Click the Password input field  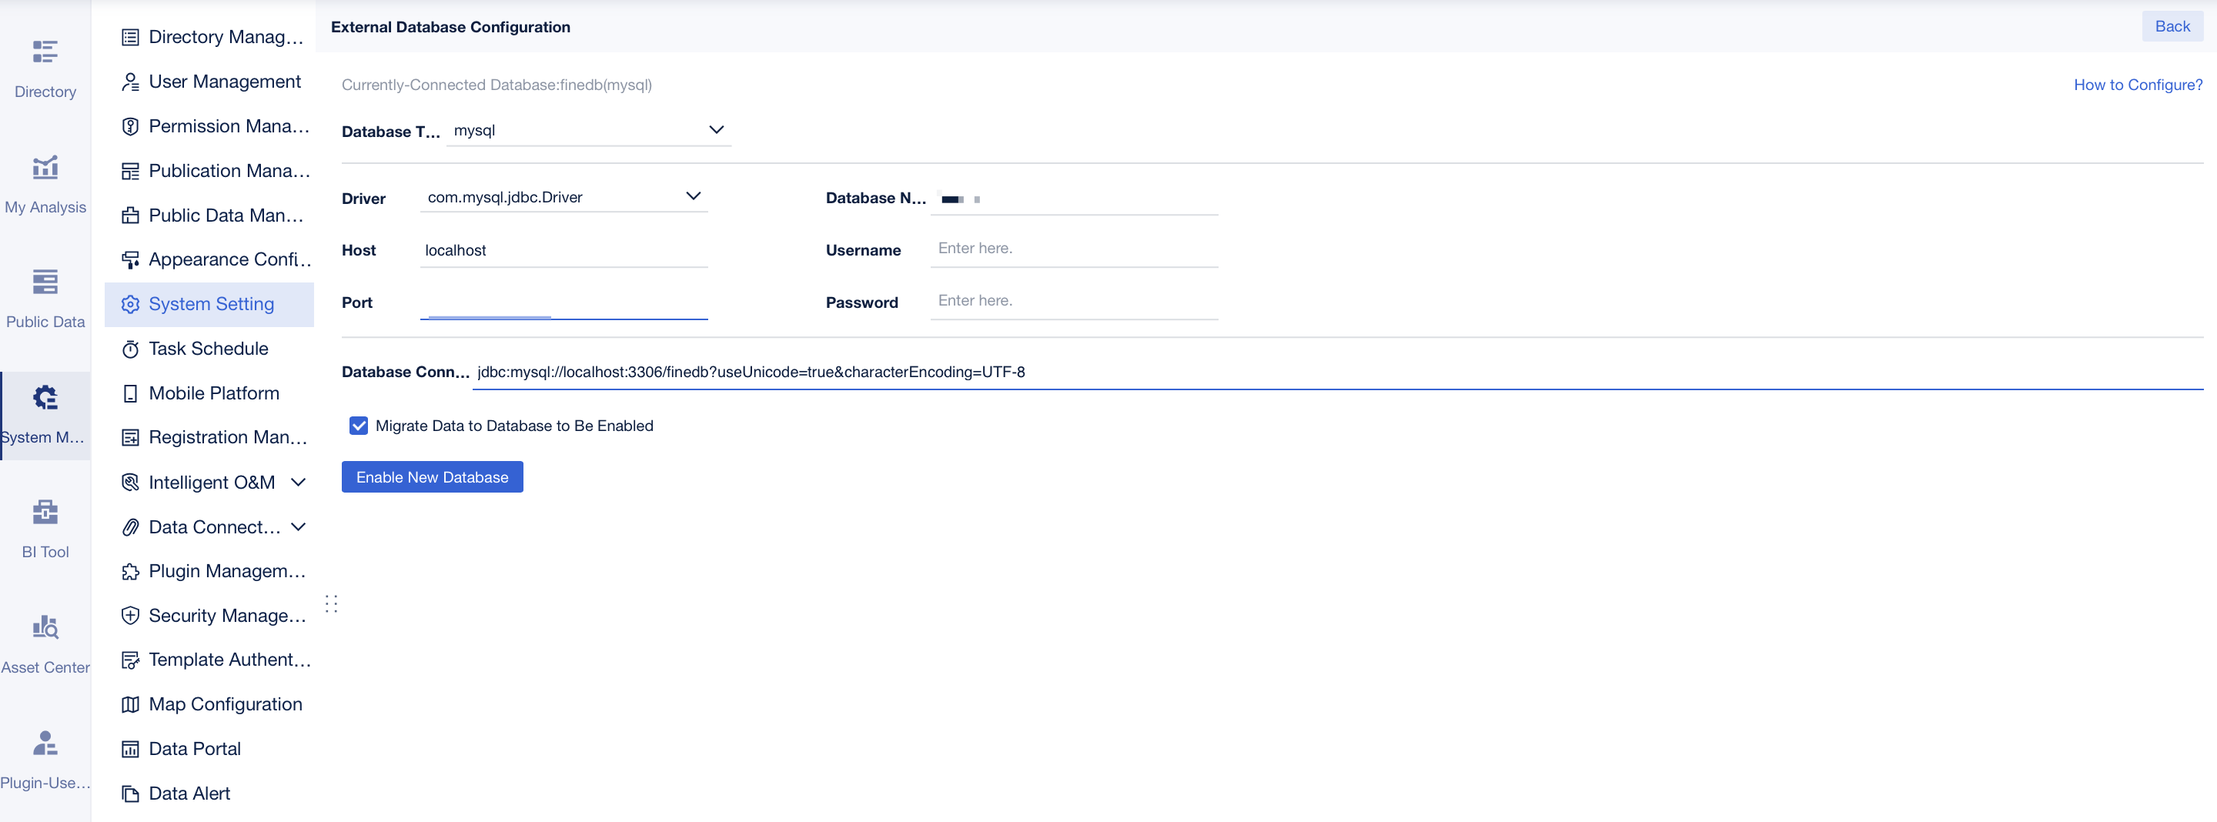(x=1073, y=300)
